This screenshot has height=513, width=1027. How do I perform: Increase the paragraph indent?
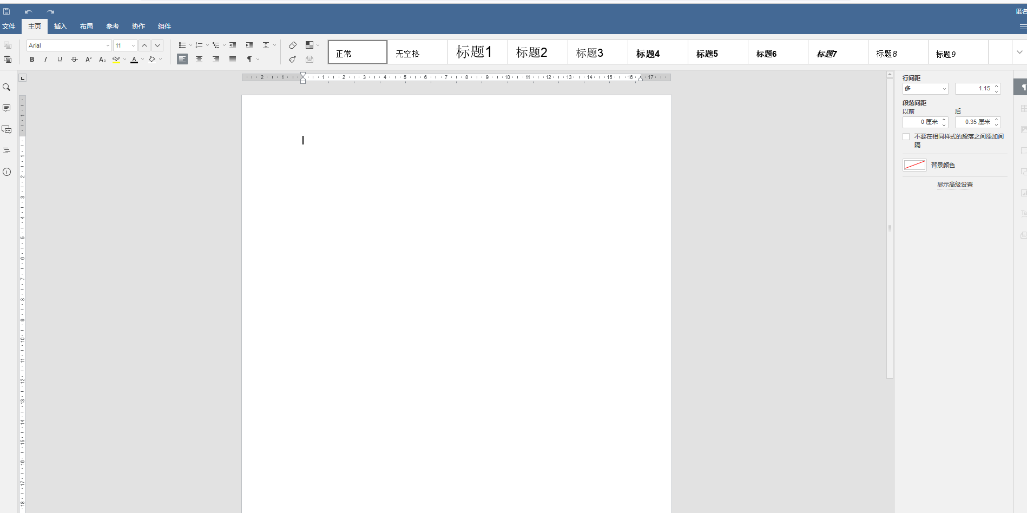click(x=249, y=45)
